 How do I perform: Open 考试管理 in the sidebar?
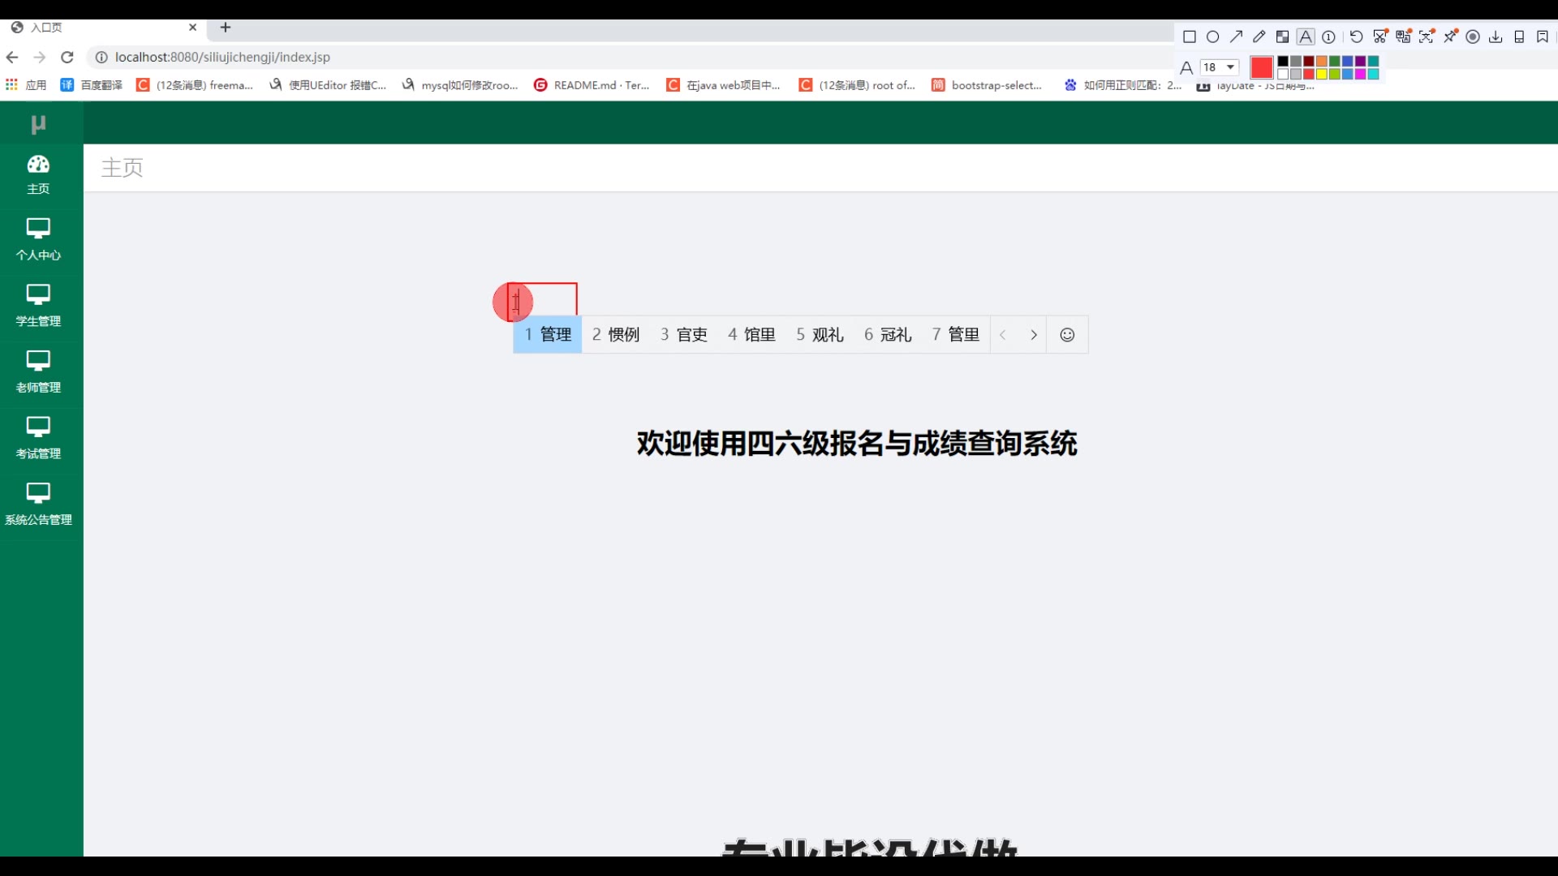point(38,438)
